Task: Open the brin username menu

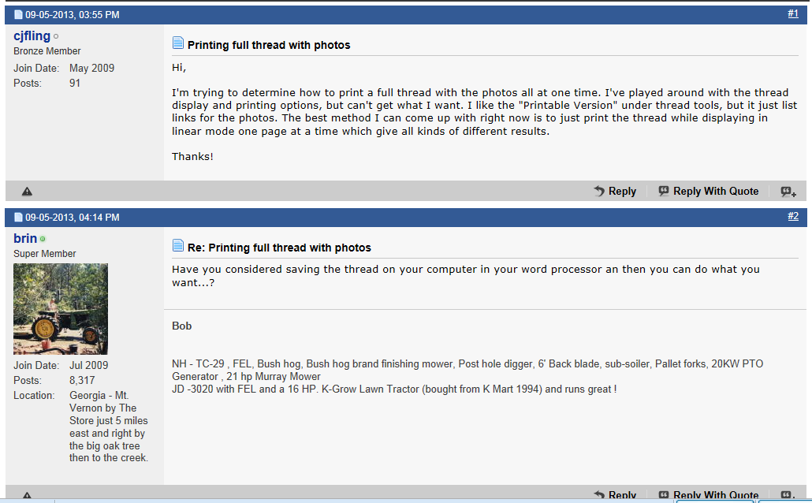Action: tap(24, 238)
